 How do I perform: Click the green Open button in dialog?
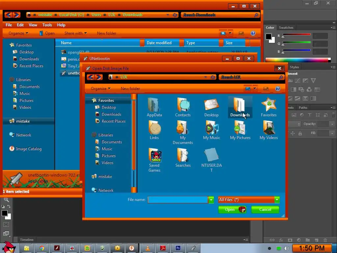tap(232, 210)
